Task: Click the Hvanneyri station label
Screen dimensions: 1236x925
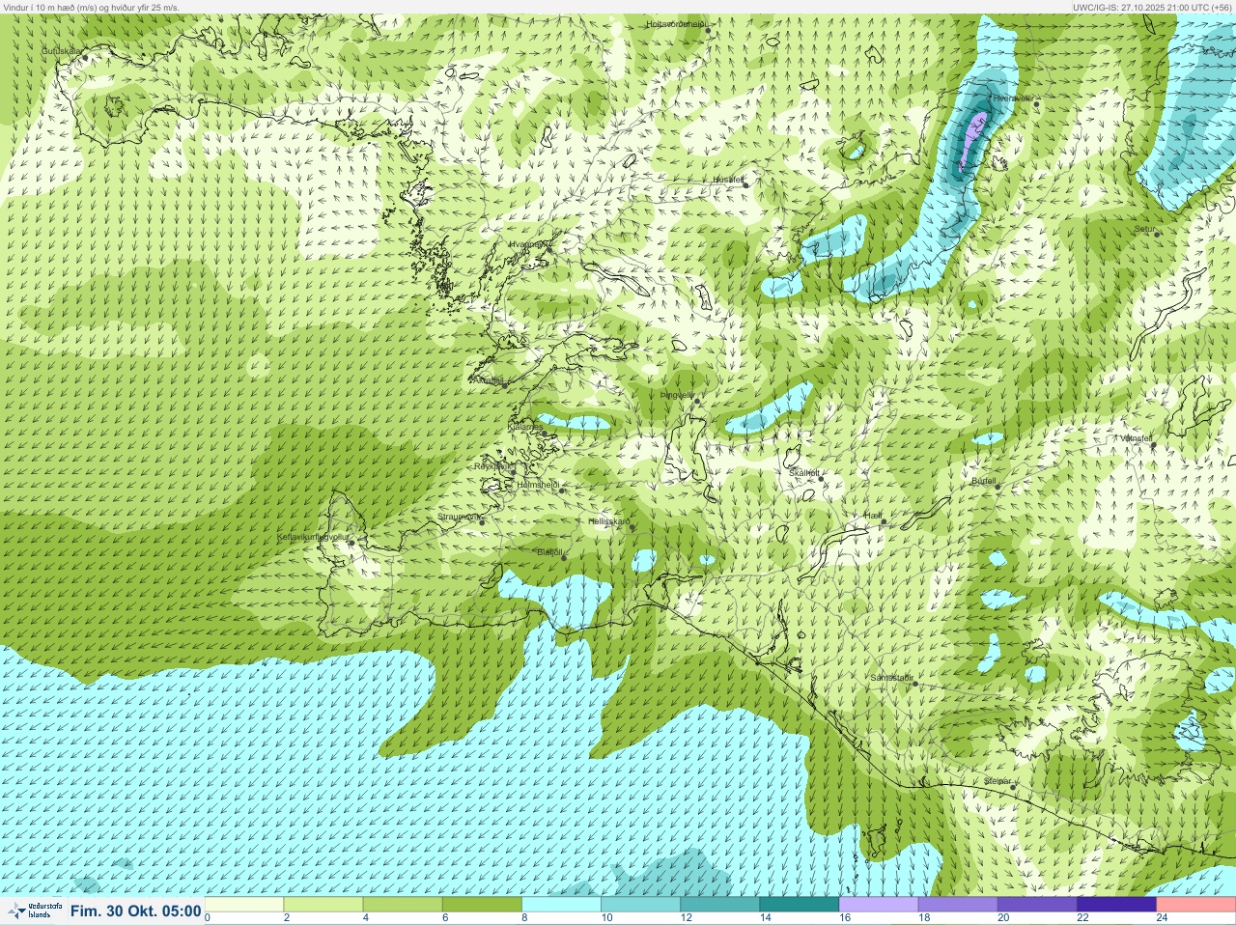Action: point(530,245)
